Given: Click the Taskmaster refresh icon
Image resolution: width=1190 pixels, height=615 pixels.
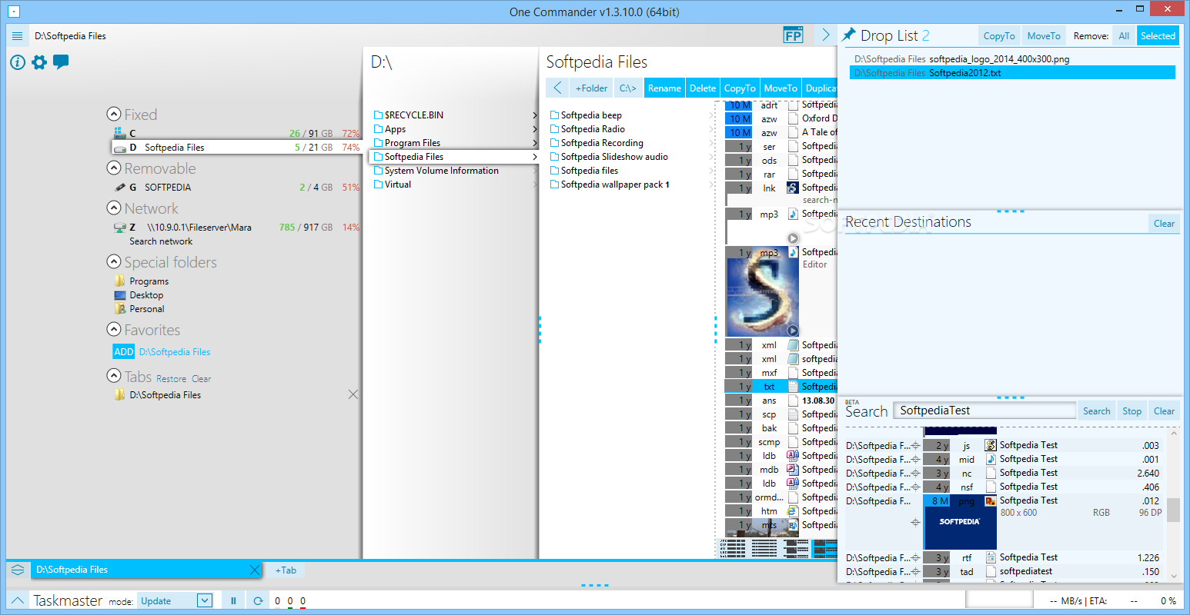Looking at the screenshot, I should point(258,600).
